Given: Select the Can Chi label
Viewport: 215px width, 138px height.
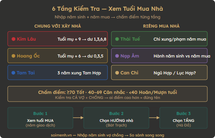Looking at the screenshot, I should click(x=129, y=73).
